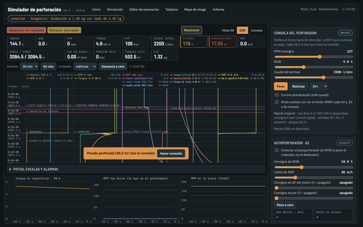Click the Reiniciar button

[x=298, y=86]
